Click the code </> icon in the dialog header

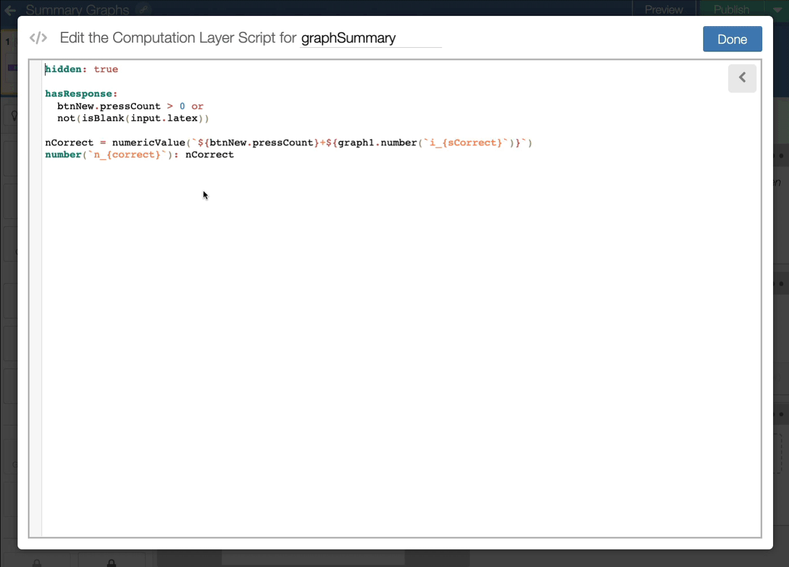[38, 37]
